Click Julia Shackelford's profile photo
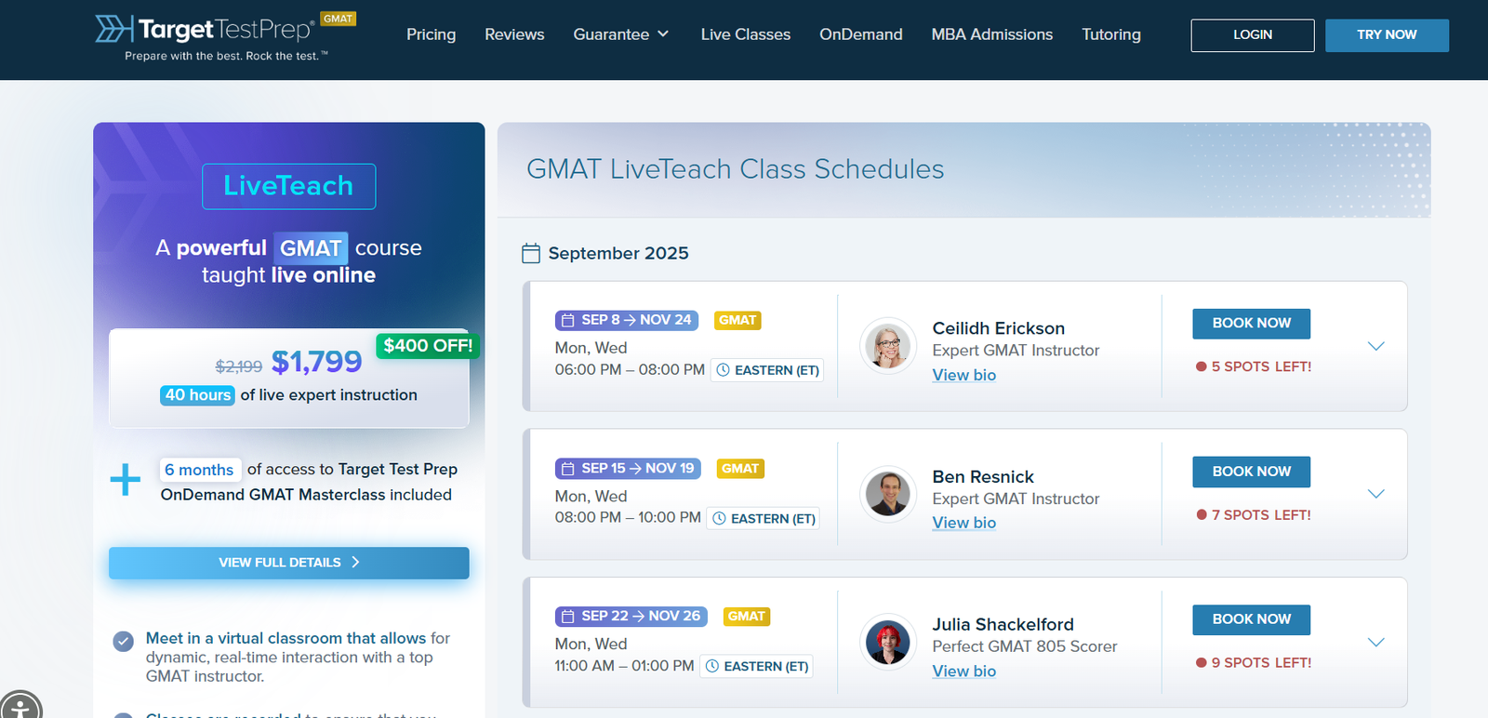Screen dimensions: 1488x718 click(x=888, y=642)
